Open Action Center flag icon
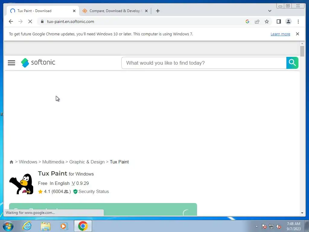Screen dimensions: 309x232 pos(264,226)
